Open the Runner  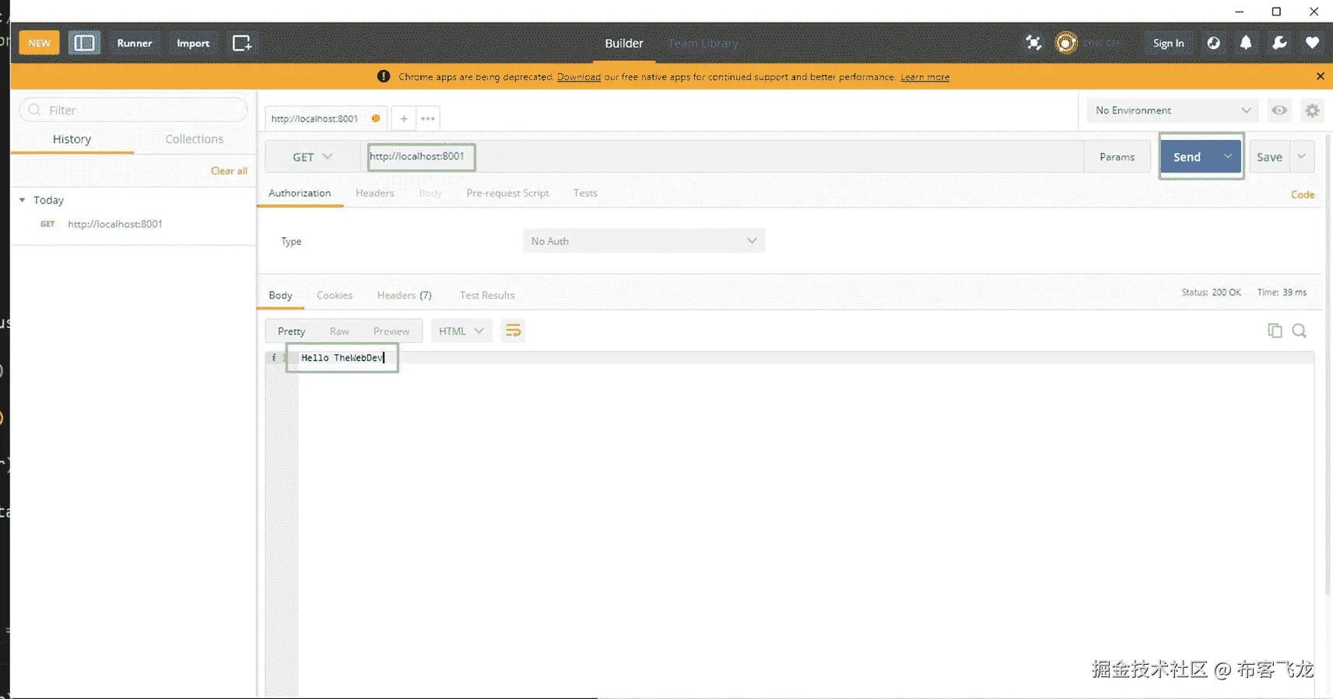(135, 43)
